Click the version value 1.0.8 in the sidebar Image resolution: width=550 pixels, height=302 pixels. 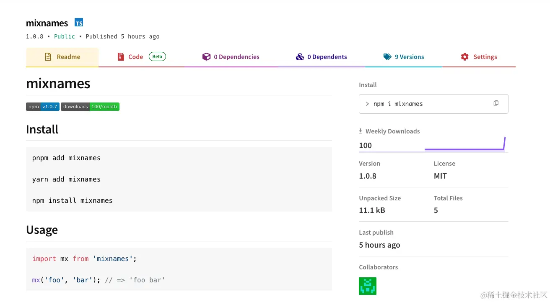(368, 176)
